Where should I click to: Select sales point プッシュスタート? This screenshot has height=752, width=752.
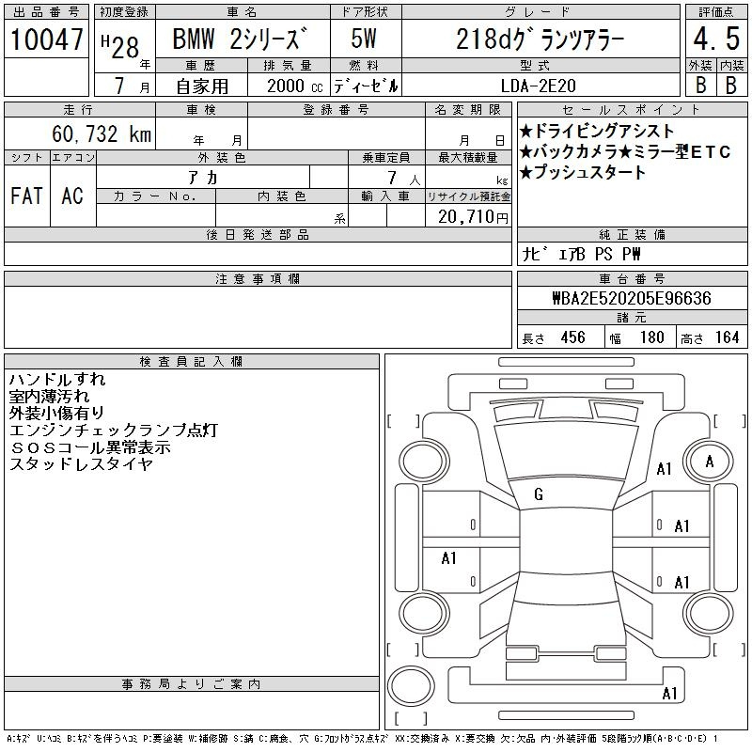click(x=583, y=172)
